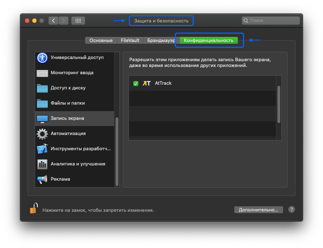The height and width of the screenshot is (248, 323).
Task: Click the red close window button
Action: (x=27, y=21)
